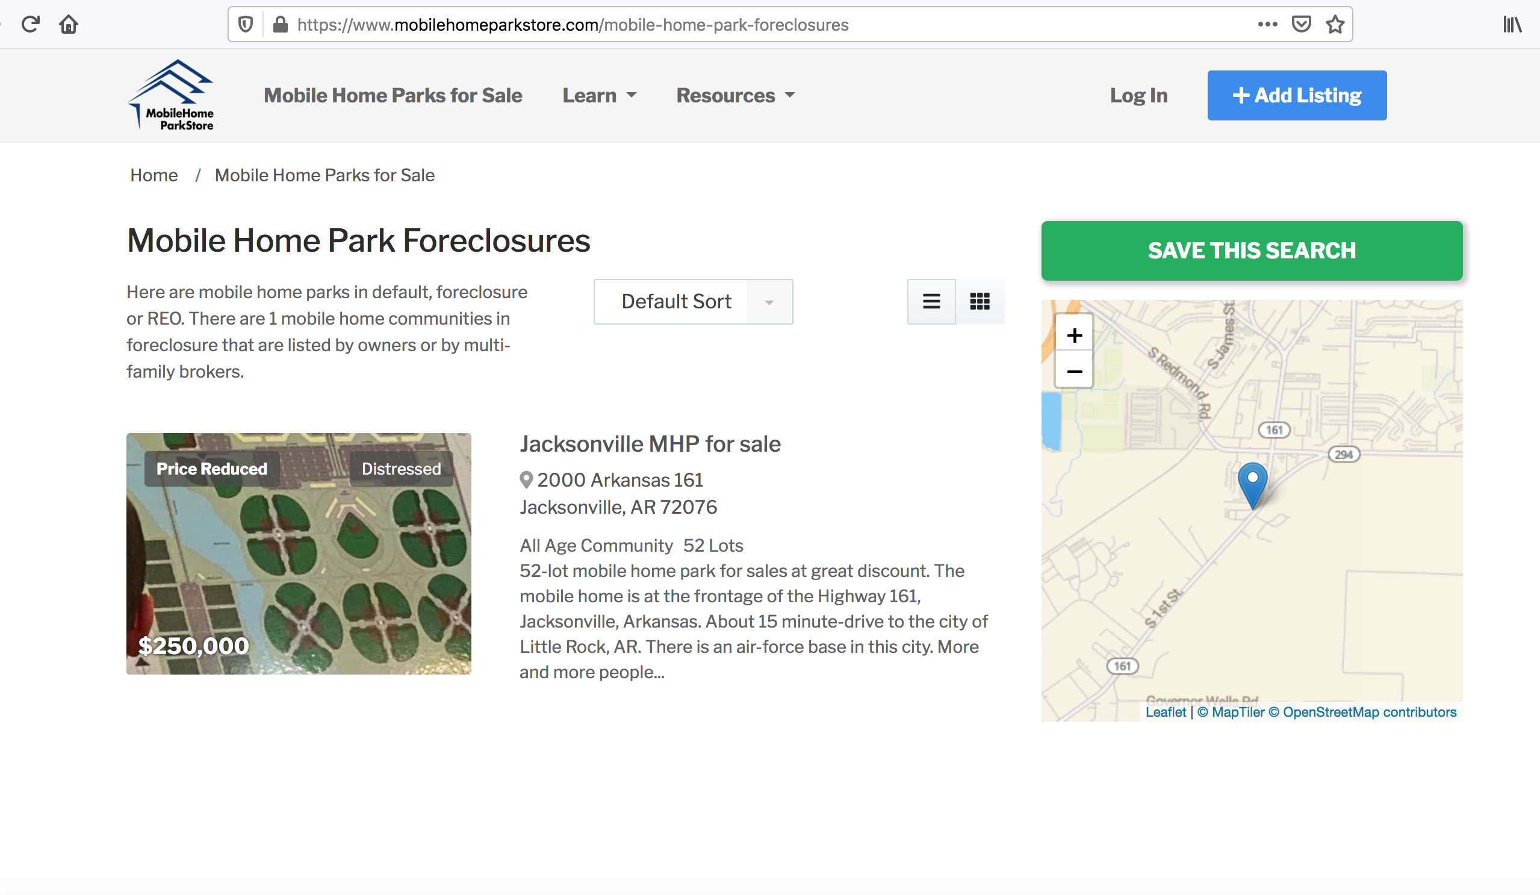The image size is (1540, 895).
Task: Open the Jacksonville MHP listing thumbnail
Action: click(x=298, y=554)
